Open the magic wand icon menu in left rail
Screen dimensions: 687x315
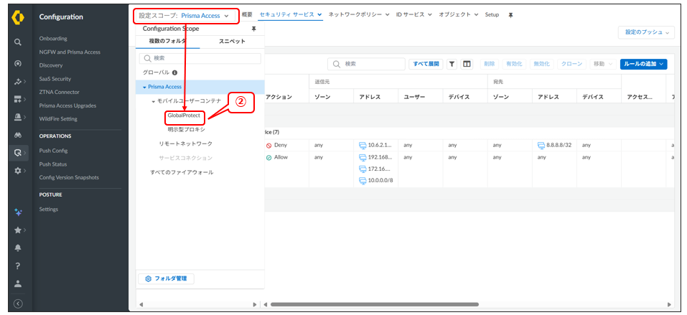(18, 82)
